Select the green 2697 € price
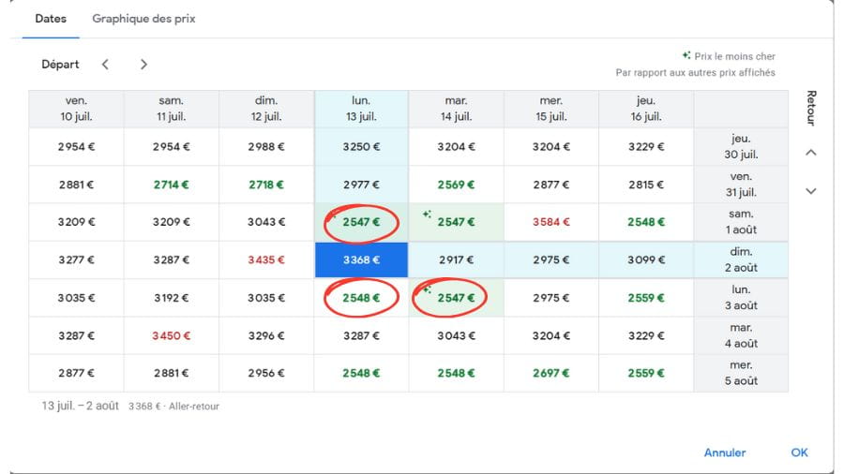844x474 pixels. point(550,373)
